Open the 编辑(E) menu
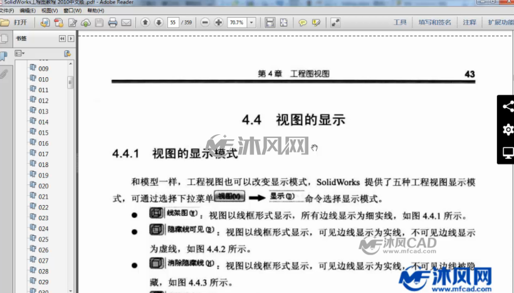 28,11
